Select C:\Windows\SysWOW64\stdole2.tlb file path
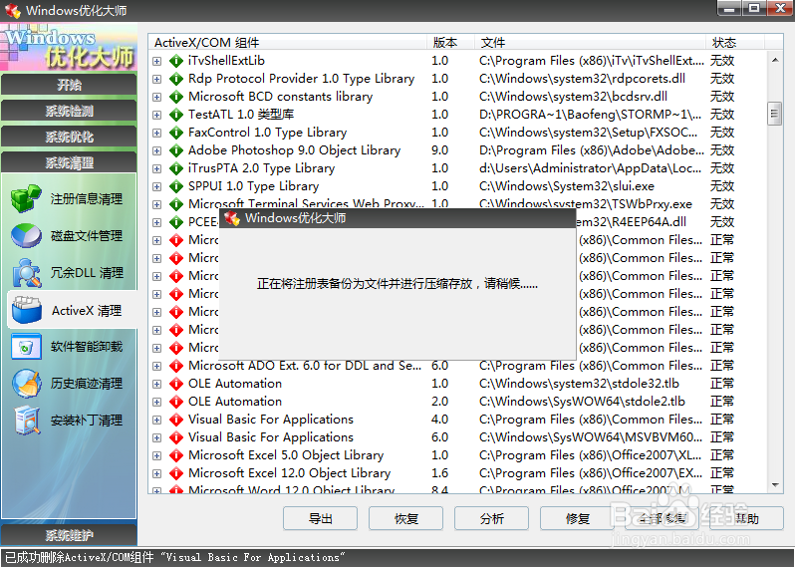This screenshot has width=795, height=567. tap(582, 402)
